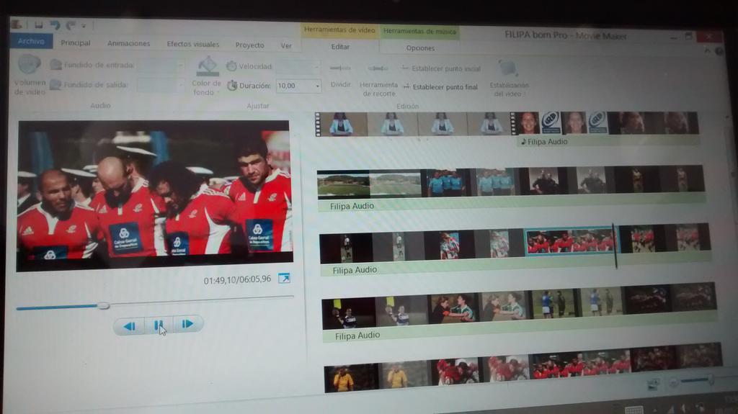Switch to the Ver tab
The image size is (738, 414).
tap(286, 45)
